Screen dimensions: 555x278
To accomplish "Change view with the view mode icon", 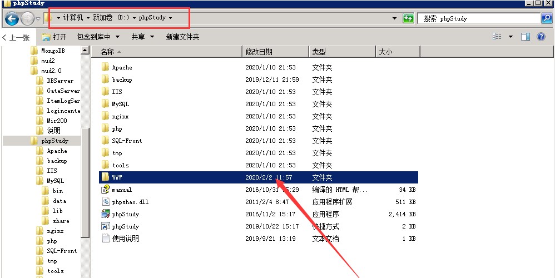I will [497, 37].
